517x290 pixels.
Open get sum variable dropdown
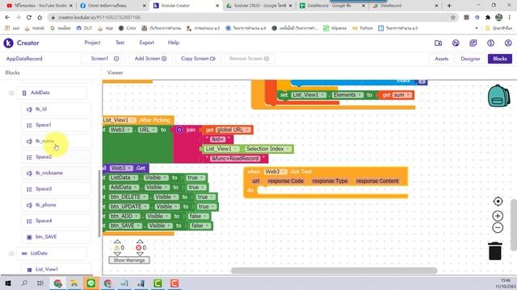[x=408, y=95]
